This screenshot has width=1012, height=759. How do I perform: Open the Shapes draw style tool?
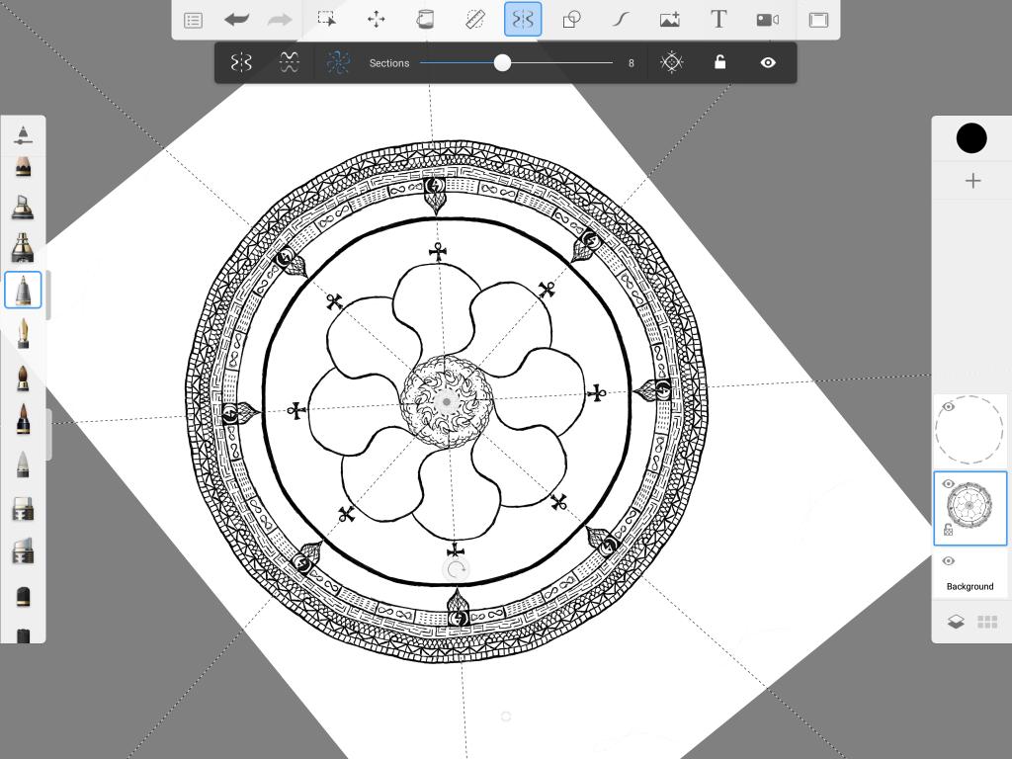tap(571, 20)
